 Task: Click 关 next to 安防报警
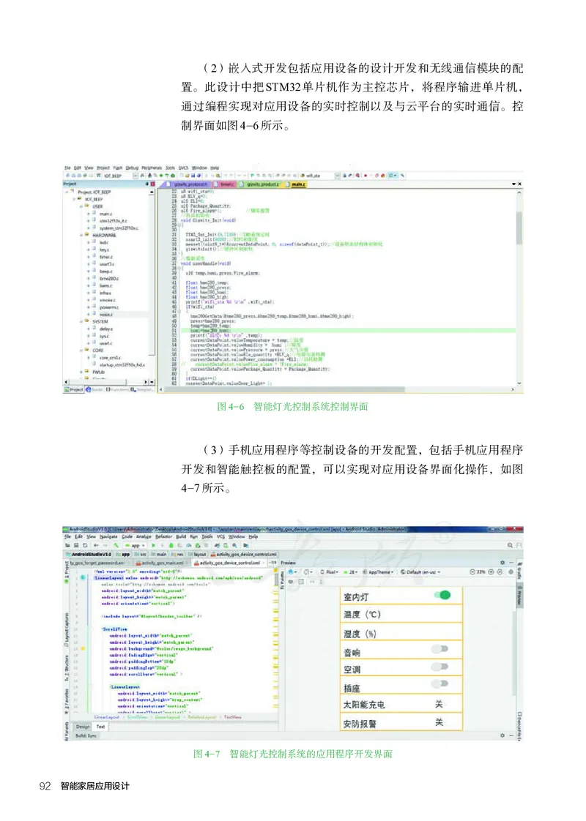pos(439,722)
